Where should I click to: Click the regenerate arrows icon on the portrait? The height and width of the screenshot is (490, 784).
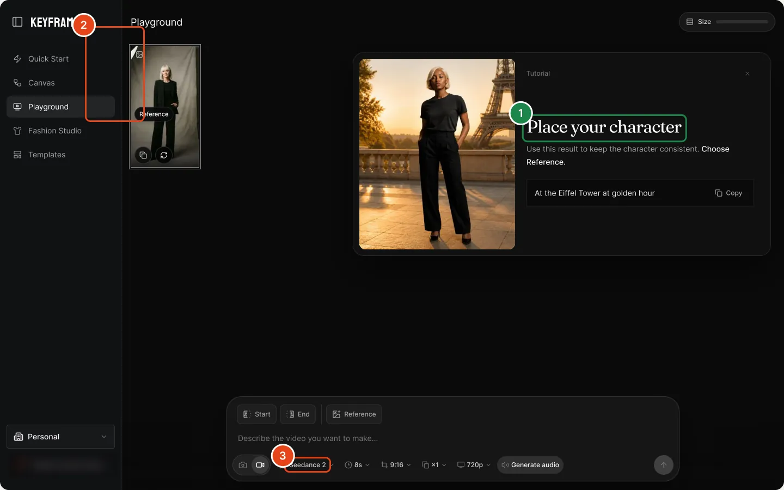(164, 155)
